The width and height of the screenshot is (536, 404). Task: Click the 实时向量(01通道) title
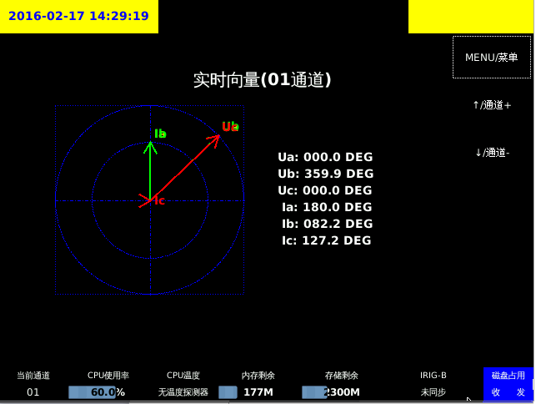point(263,80)
